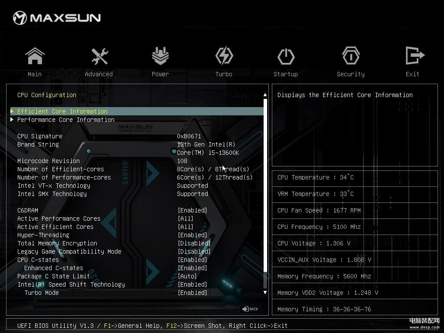Click the Memory Timing 36-36-36-76 reading
The width and height of the screenshot is (444, 333).
pos(324,309)
